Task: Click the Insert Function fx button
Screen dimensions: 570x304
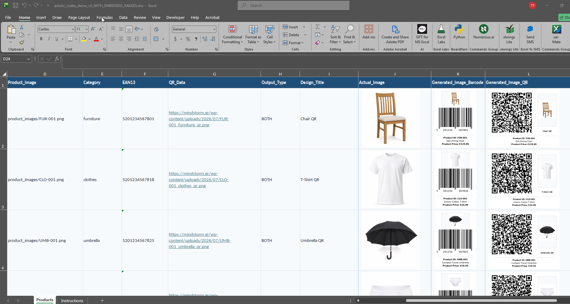Action: coord(57,59)
